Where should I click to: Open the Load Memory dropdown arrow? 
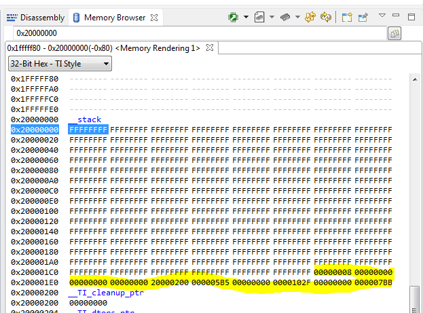(x=297, y=17)
